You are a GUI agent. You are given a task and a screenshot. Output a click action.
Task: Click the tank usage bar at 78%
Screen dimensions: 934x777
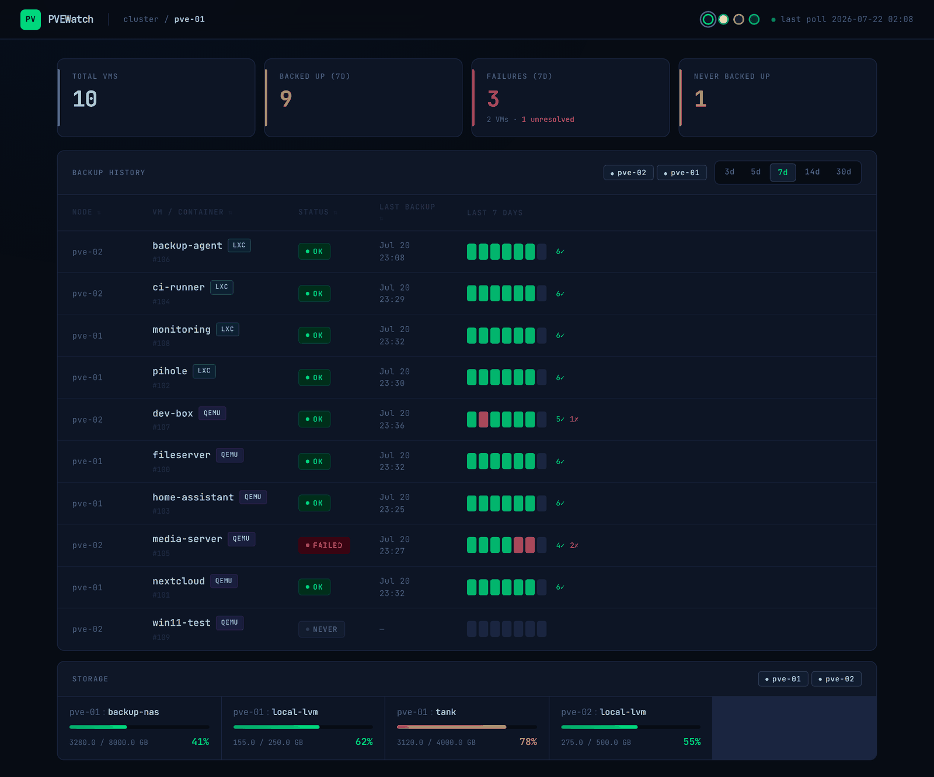click(467, 727)
